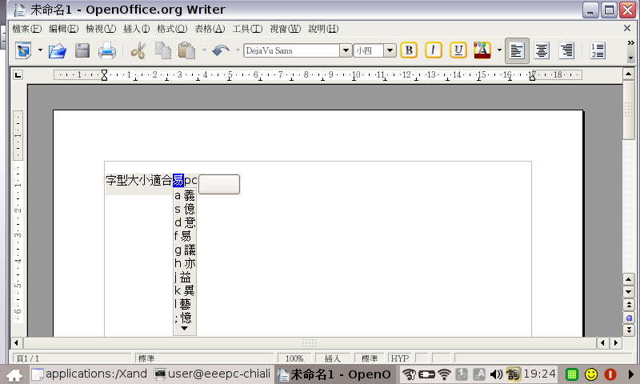Click the volume speaker tray icon
The width and height of the screenshot is (640, 384).
tap(496, 374)
